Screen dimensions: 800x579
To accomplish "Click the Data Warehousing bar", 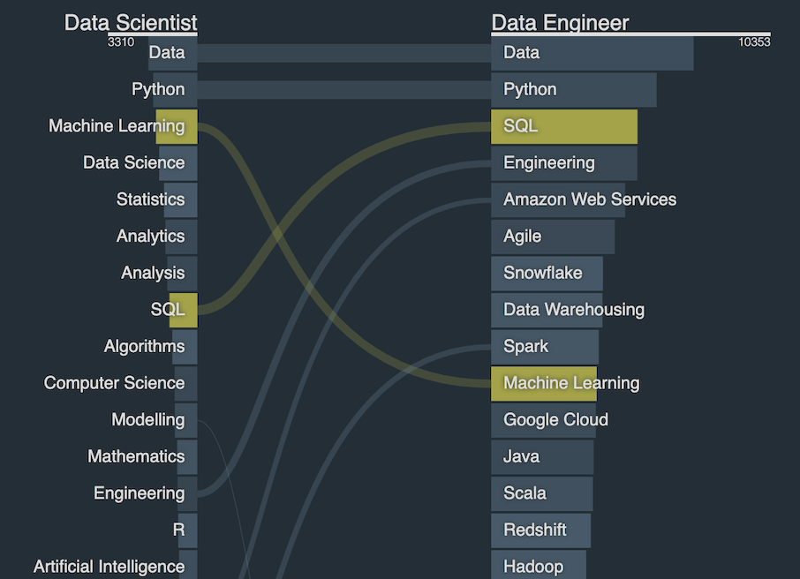I will (547, 310).
